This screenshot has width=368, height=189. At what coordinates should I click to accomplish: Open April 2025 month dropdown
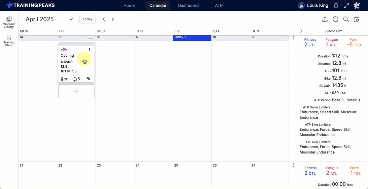click(x=71, y=19)
